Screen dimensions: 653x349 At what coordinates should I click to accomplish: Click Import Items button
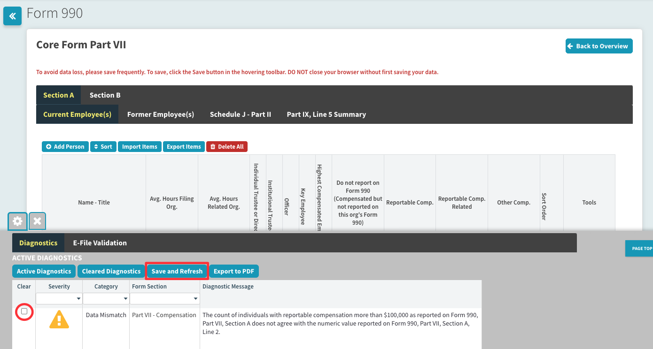click(x=140, y=147)
